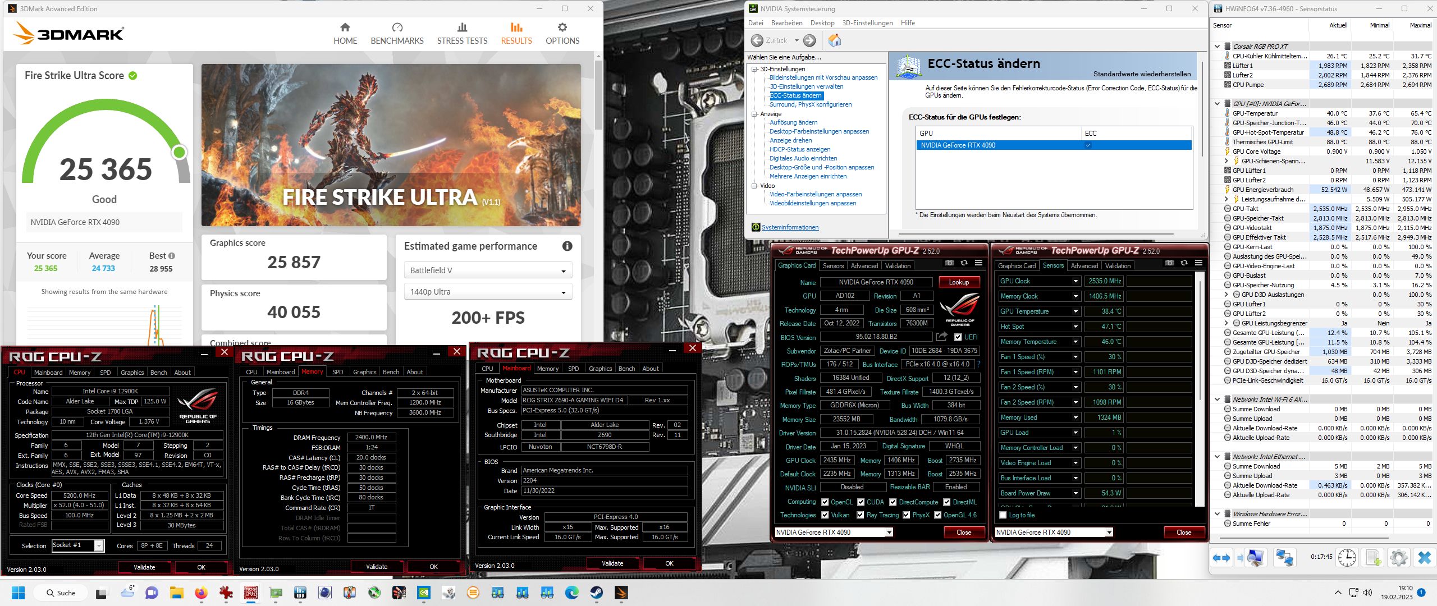
Task: Open hamburger menu in GPU-Z Sensors window
Action: 1198,263
